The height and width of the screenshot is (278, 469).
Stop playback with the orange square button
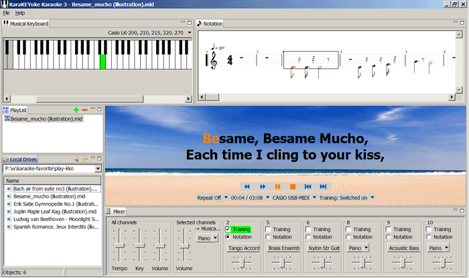pos(292,186)
